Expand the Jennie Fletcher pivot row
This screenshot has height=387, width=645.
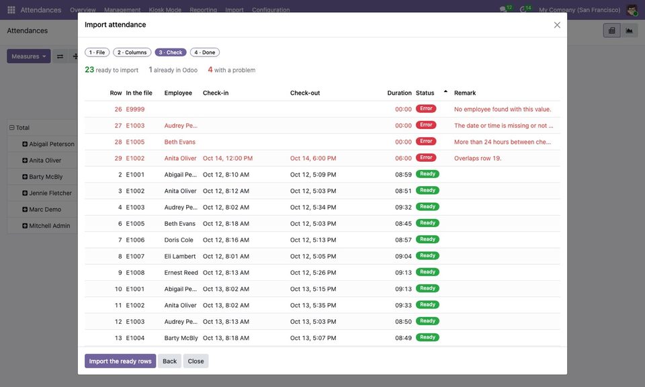(25, 193)
